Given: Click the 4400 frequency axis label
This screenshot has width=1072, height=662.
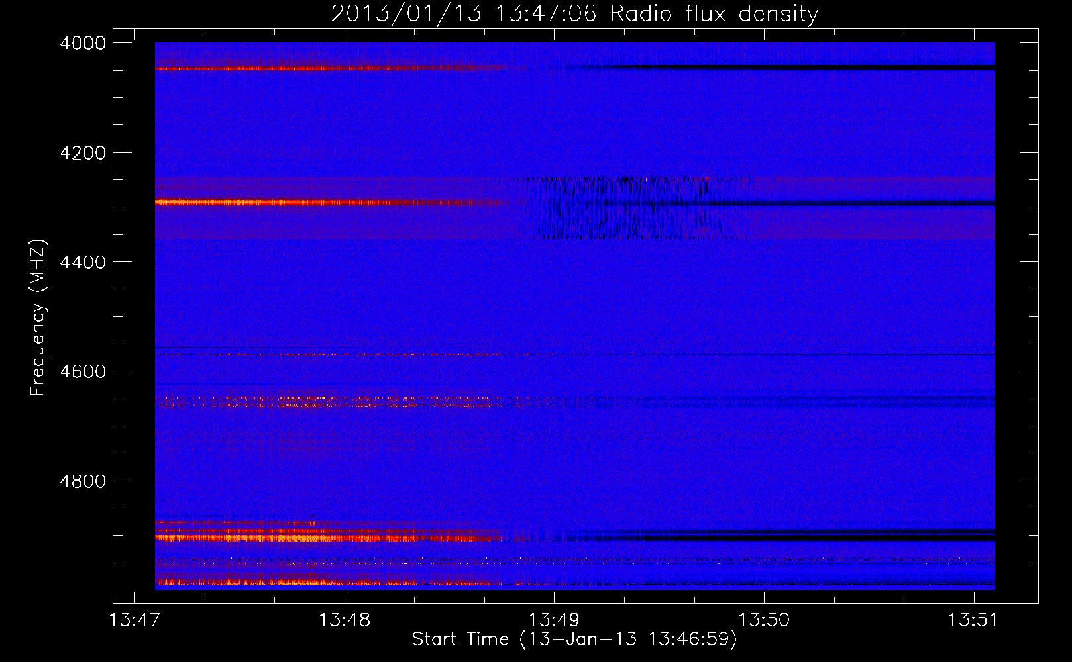Looking at the screenshot, I should click(x=82, y=262).
